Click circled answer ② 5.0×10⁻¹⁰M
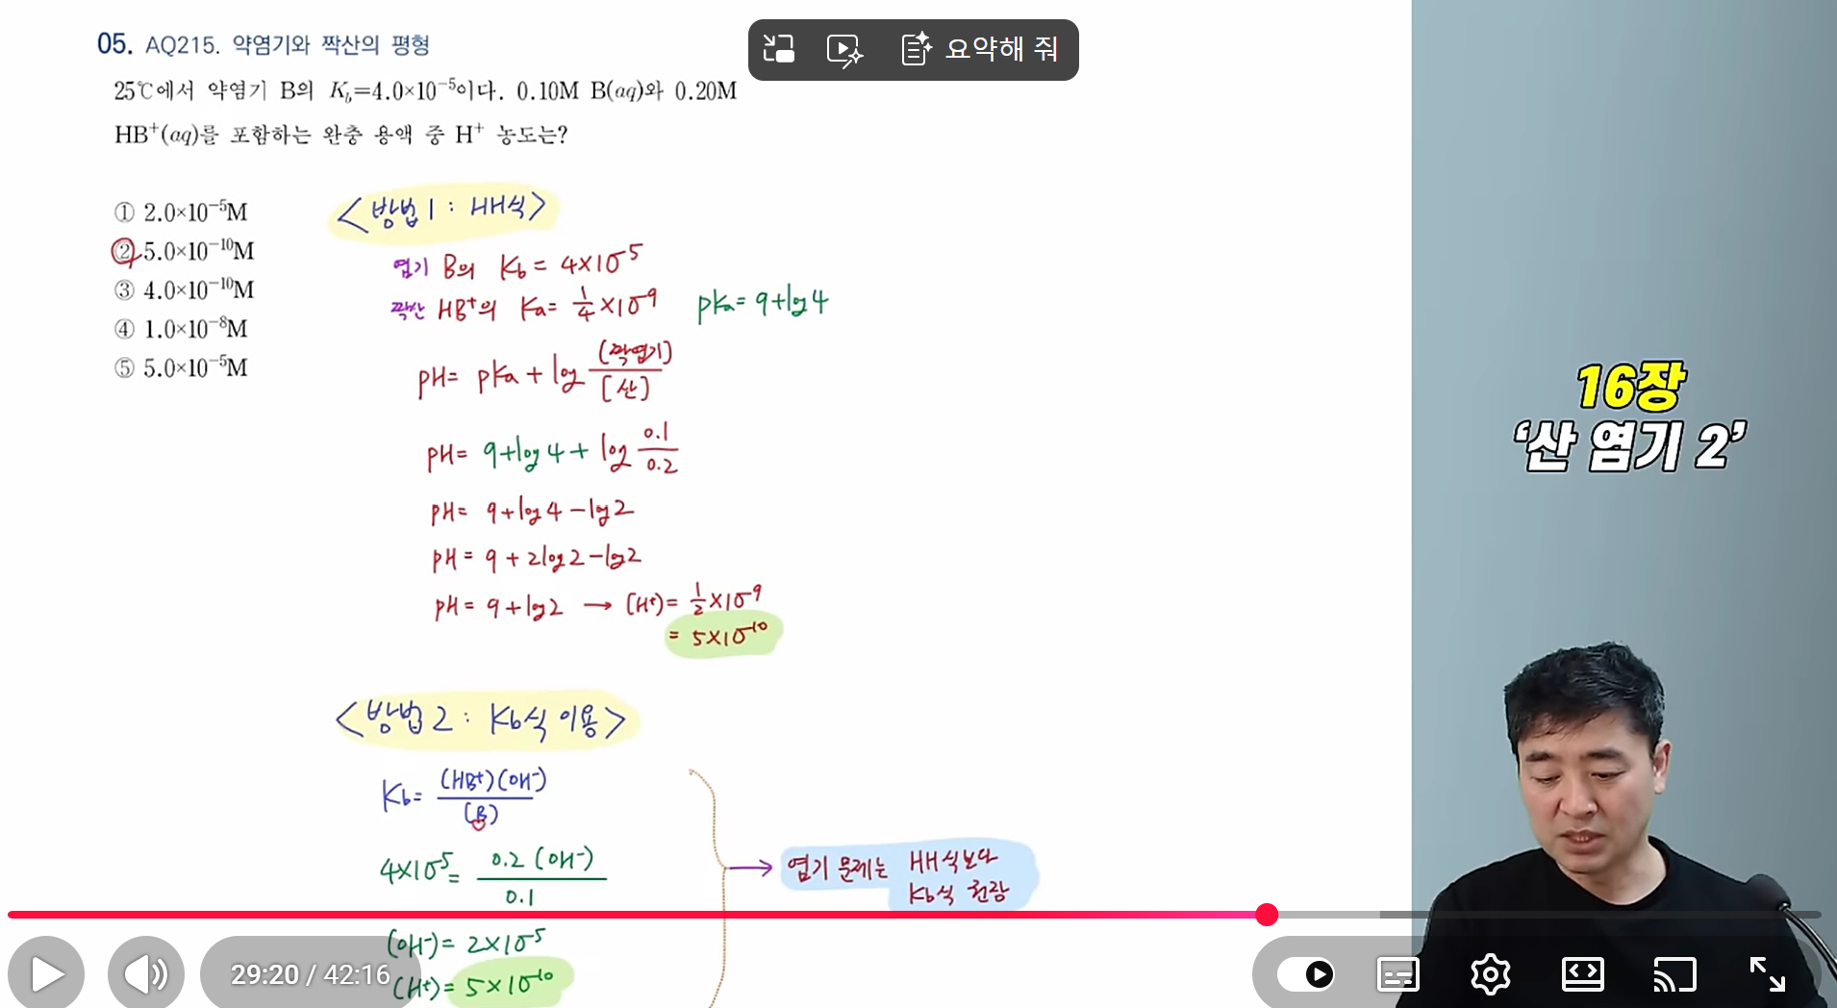Image resolution: width=1837 pixels, height=1008 pixels. point(183,251)
